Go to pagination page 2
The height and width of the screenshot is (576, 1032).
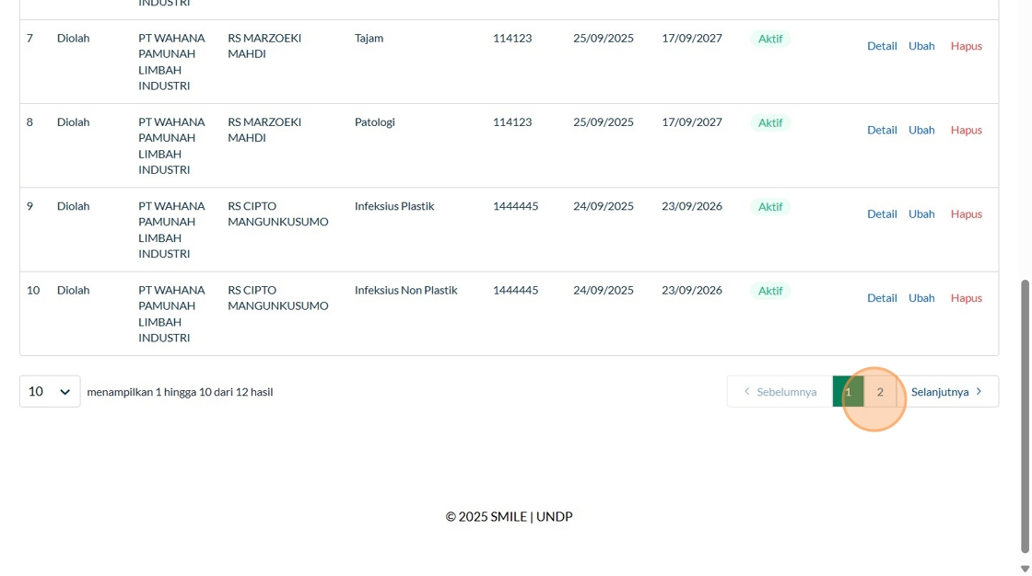pos(880,391)
